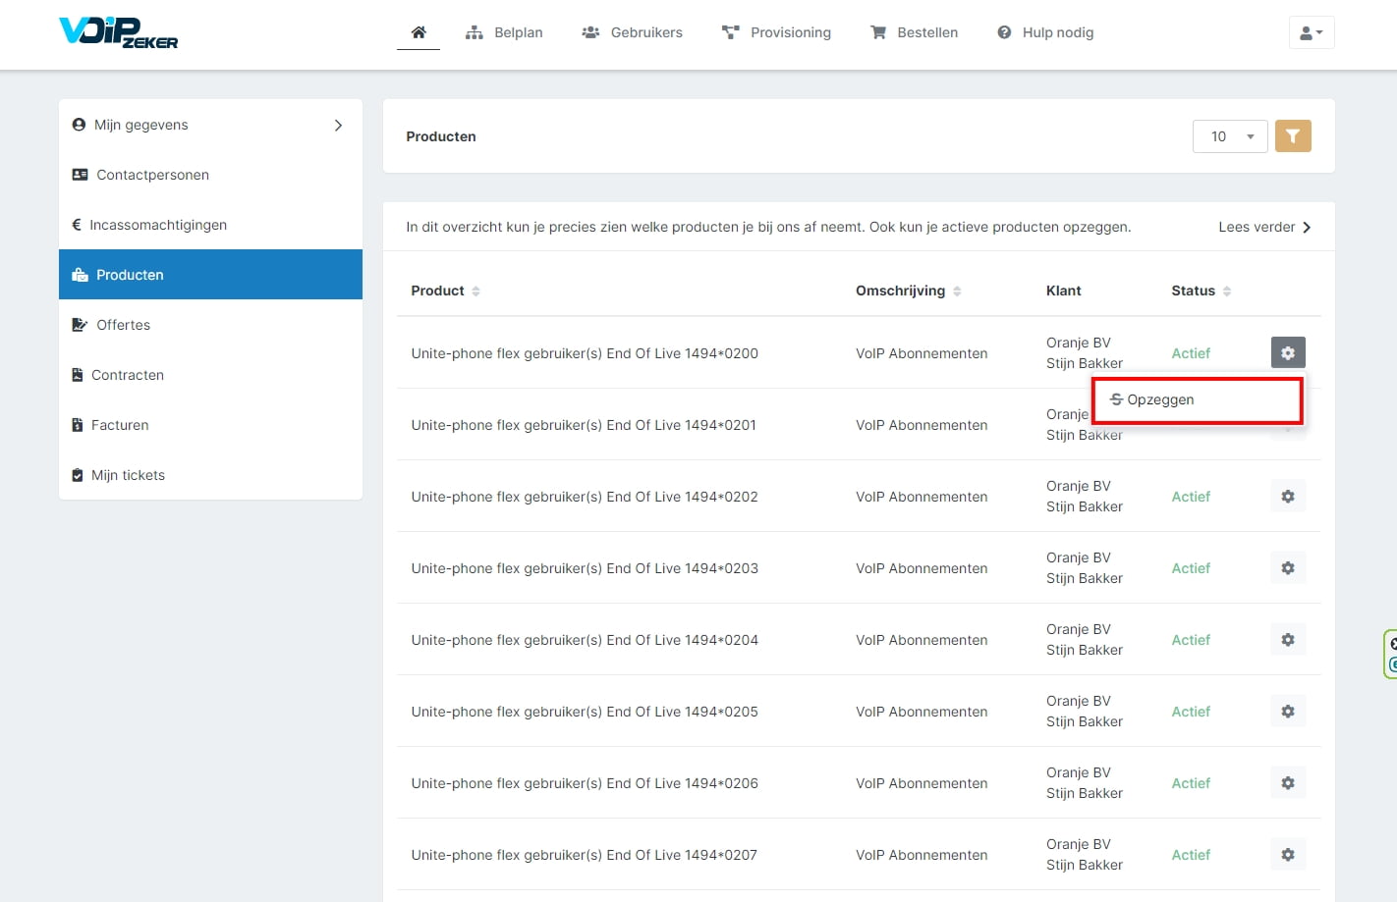This screenshot has width=1397, height=902.
Task: Open Incassomachtigingen in sidebar
Action: pyautogui.click(x=210, y=225)
